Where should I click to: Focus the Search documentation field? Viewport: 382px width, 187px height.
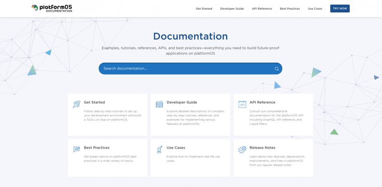[190, 69]
